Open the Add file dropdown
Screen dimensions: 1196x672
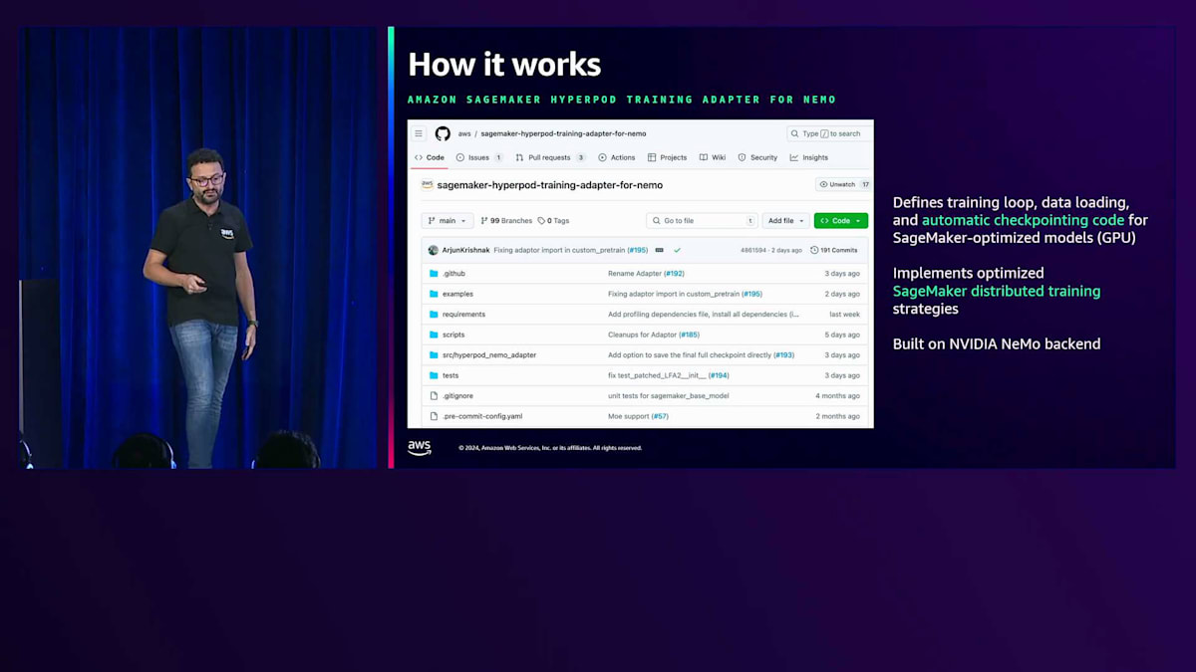(x=786, y=221)
